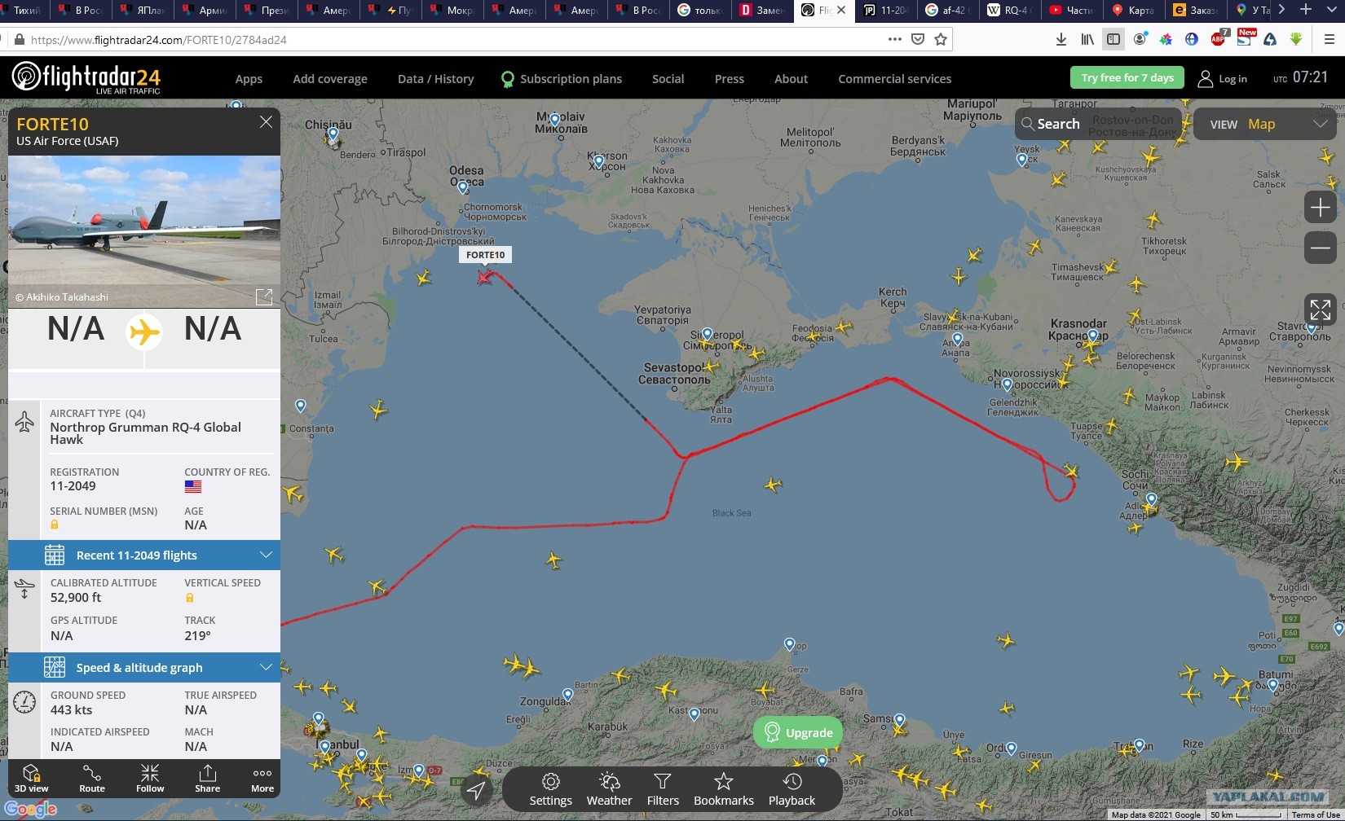Viewport: 1345px width, 821px height.
Task: Open the Press page
Action: tap(730, 79)
